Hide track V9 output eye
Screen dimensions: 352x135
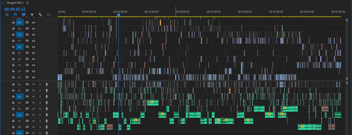34,28
